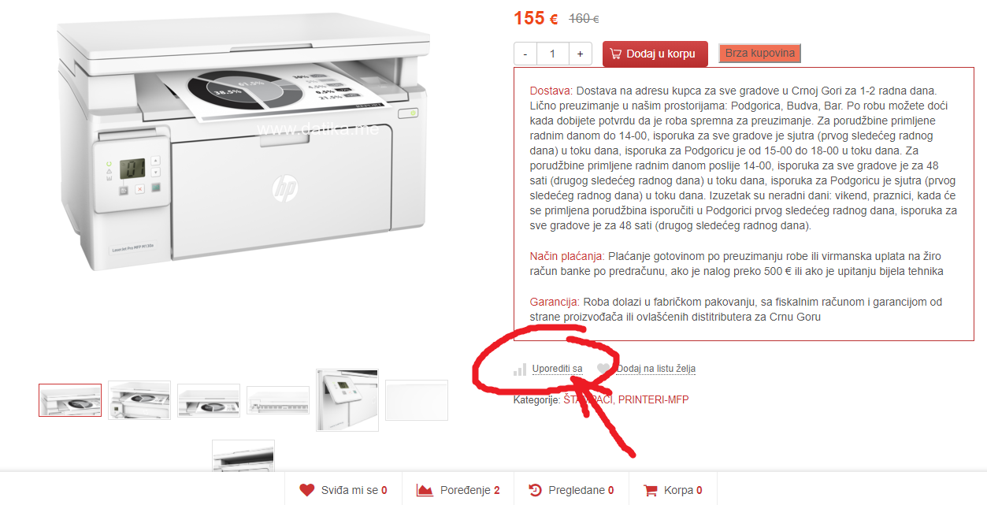The image size is (987, 505).
Task: Open the PRINTERI-MFP category link
Action: pyautogui.click(x=653, y=399)
